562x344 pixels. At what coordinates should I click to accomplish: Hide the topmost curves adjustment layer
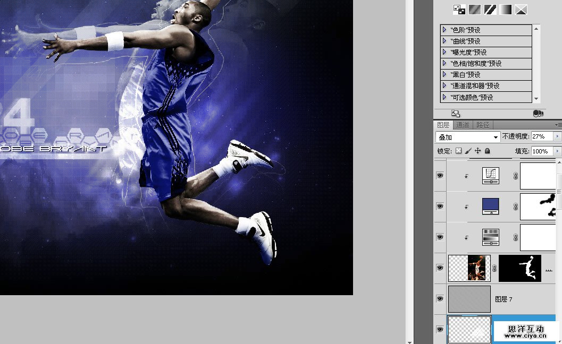coord(440,175)
